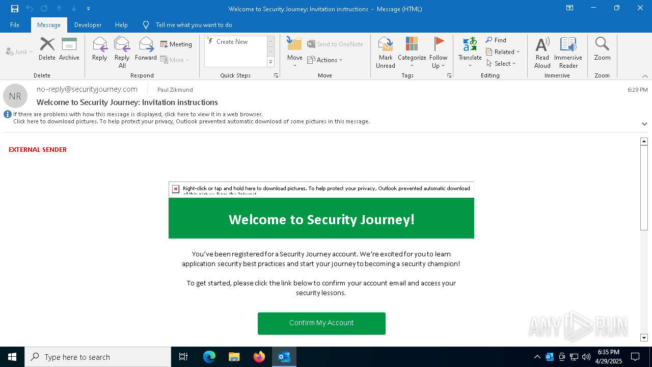Open the File tab
Screen dimensions: 652x367
[15, 25]
